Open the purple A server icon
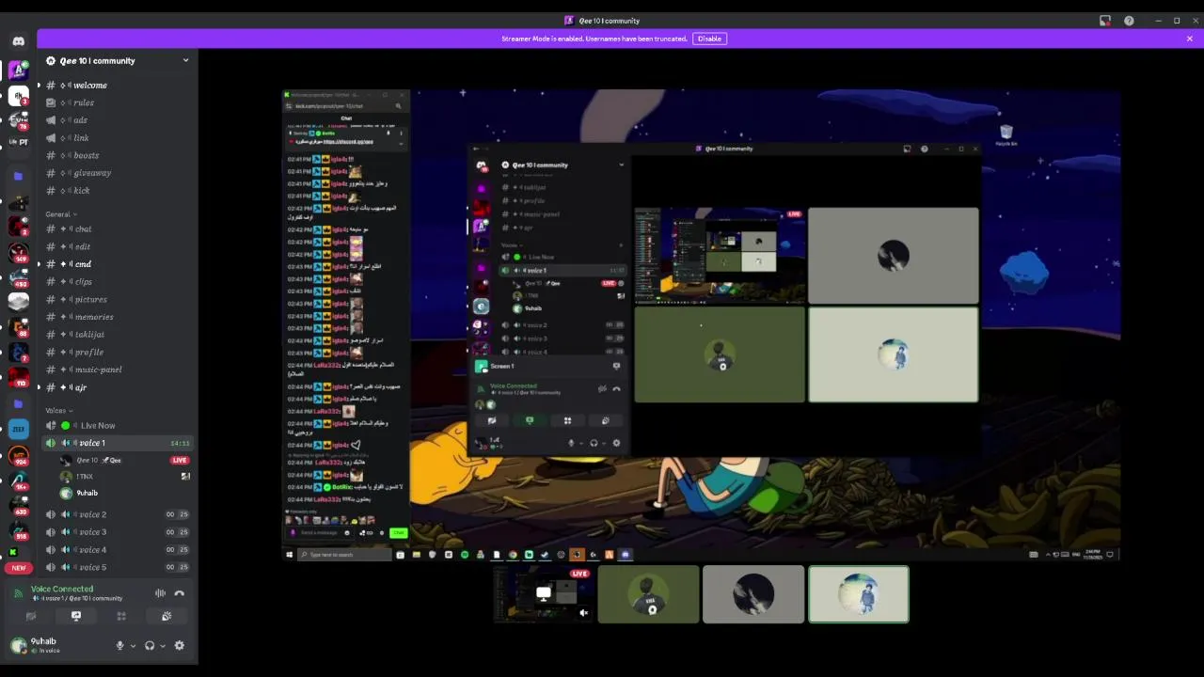This screenshot has height=677, width=1204. point(18,71)
